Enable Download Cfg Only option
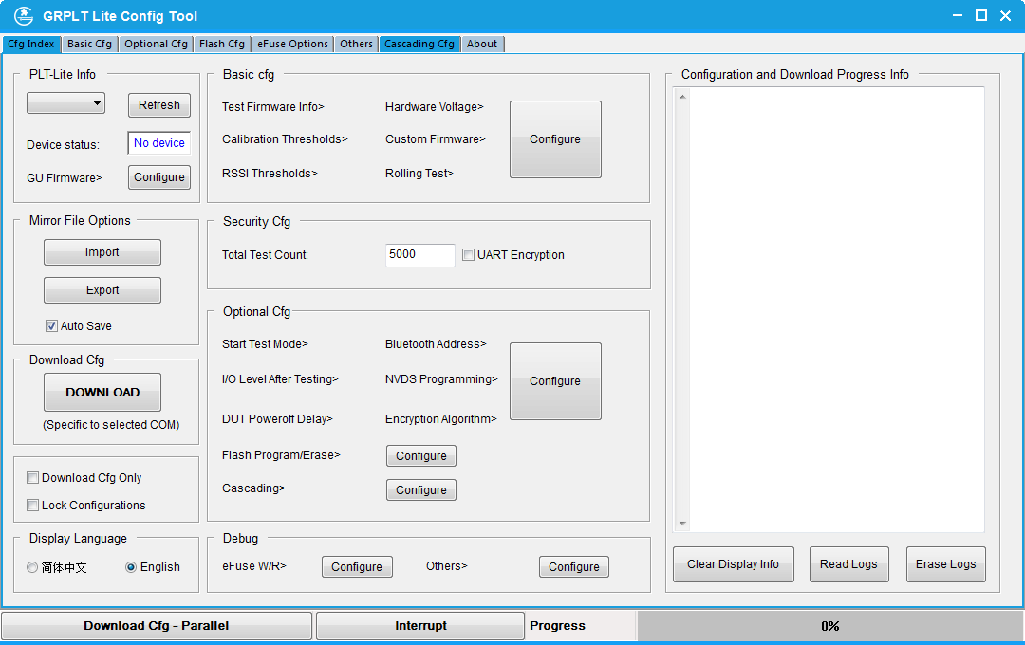This screenshot has height=645, width=1025. coord(33,478)
